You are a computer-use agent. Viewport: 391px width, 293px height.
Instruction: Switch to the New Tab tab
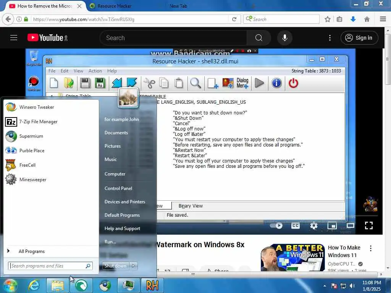(178, 6)
